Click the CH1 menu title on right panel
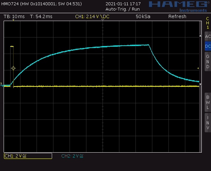The height and width of the screenshot is (171, 211). 208,23
